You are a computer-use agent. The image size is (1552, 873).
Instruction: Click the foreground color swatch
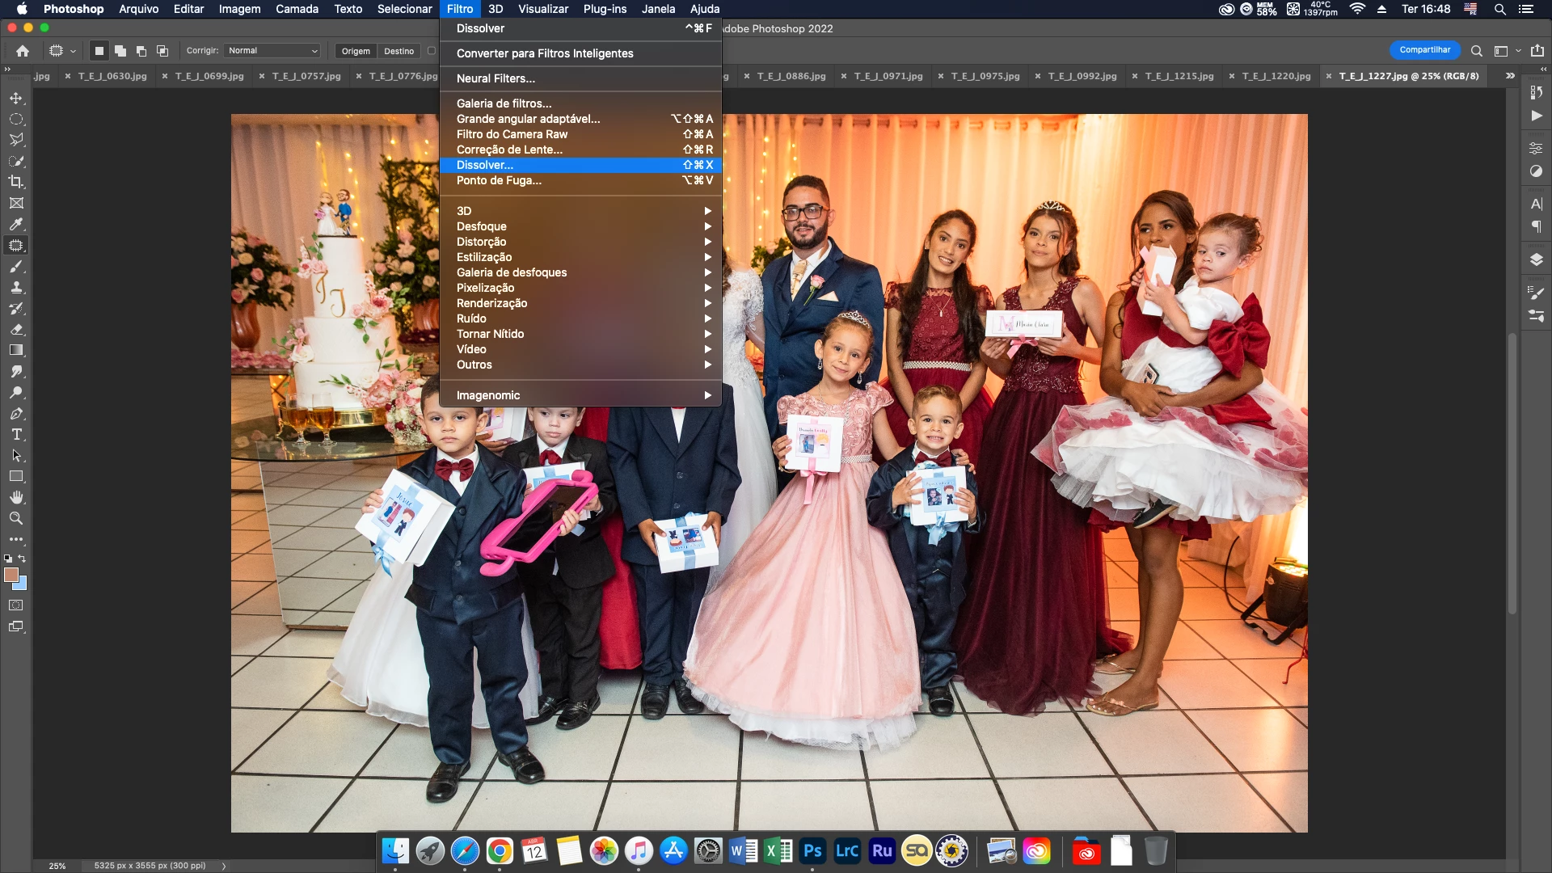click(x=11, y=575)
